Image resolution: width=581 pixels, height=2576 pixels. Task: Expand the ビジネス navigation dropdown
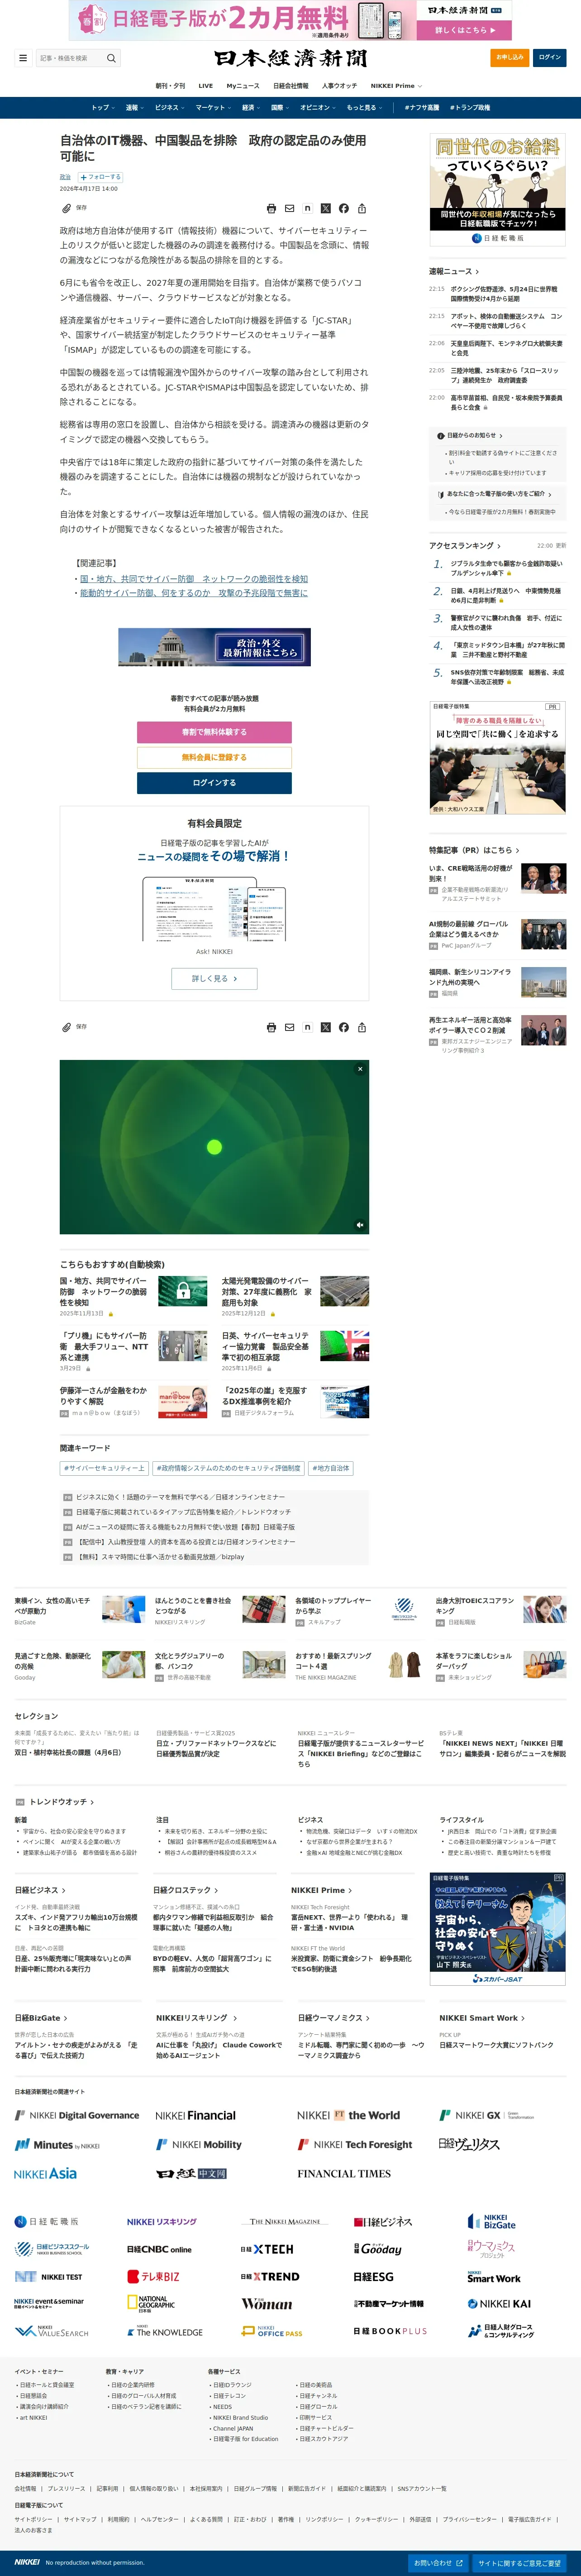[169, 108]
